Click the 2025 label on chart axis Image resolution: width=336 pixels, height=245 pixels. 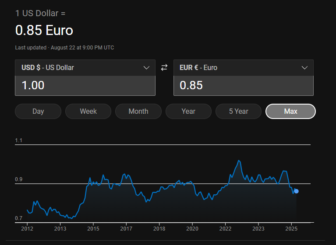[x=291, y=229]
